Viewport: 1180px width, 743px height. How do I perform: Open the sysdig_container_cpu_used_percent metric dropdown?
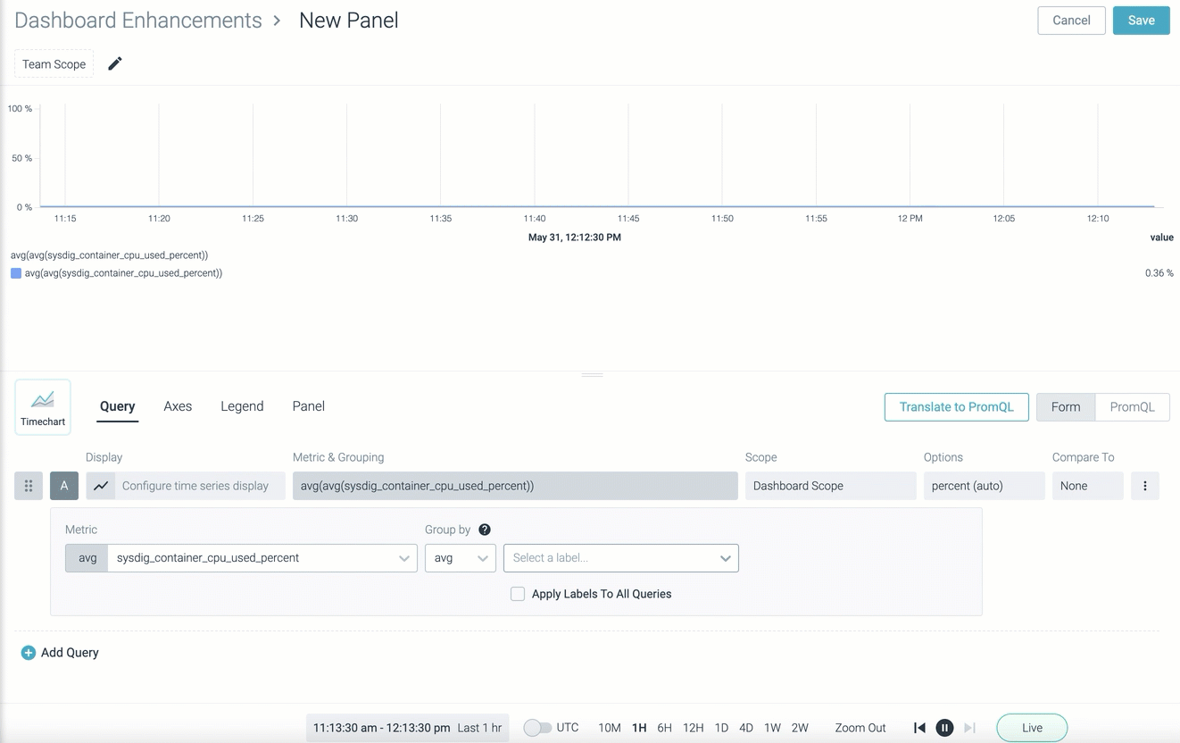262,558
